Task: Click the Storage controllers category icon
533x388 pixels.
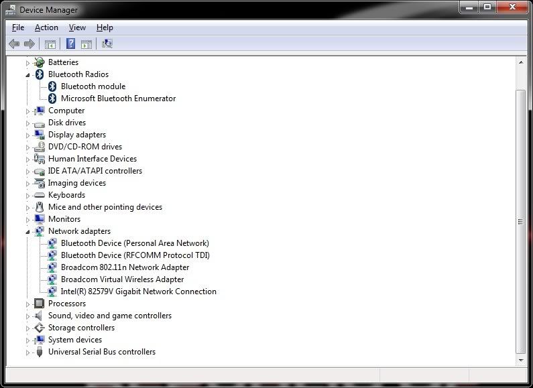Action: point(40,328)
